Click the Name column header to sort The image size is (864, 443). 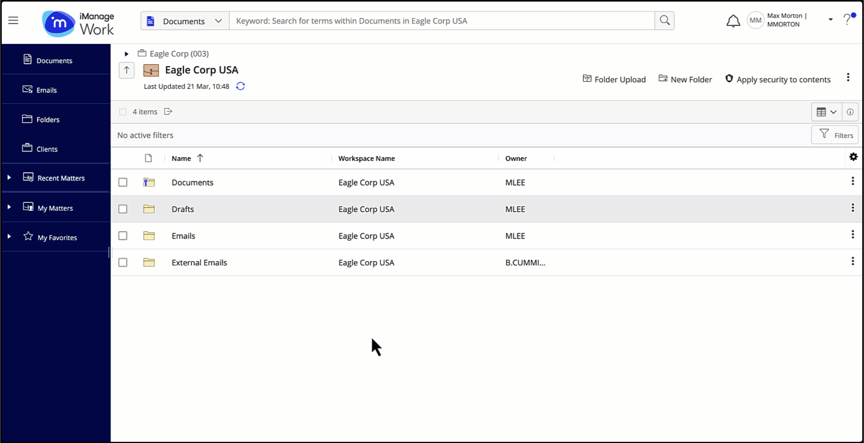(x=181, y=158)
